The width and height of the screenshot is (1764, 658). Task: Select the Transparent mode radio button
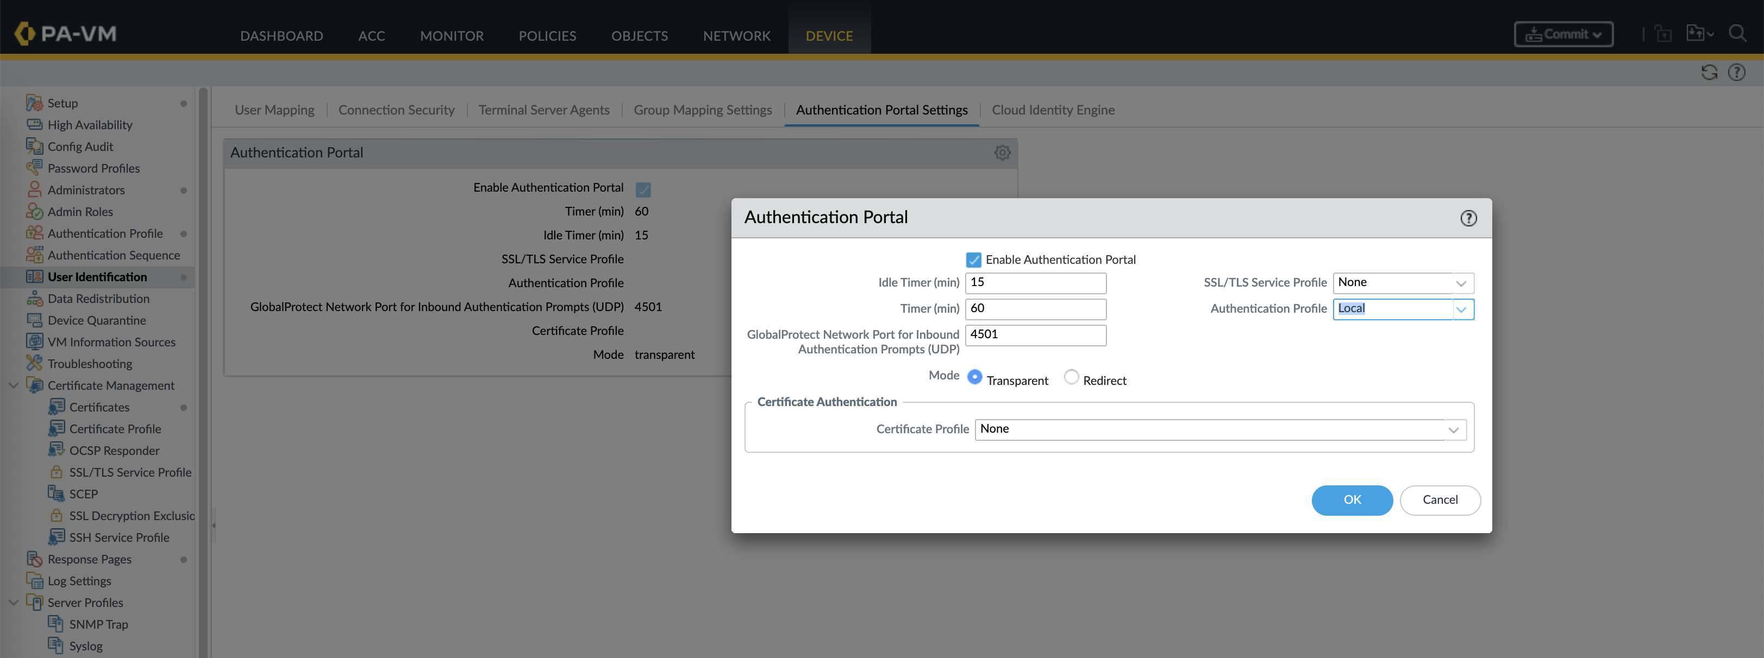[974, 377]
